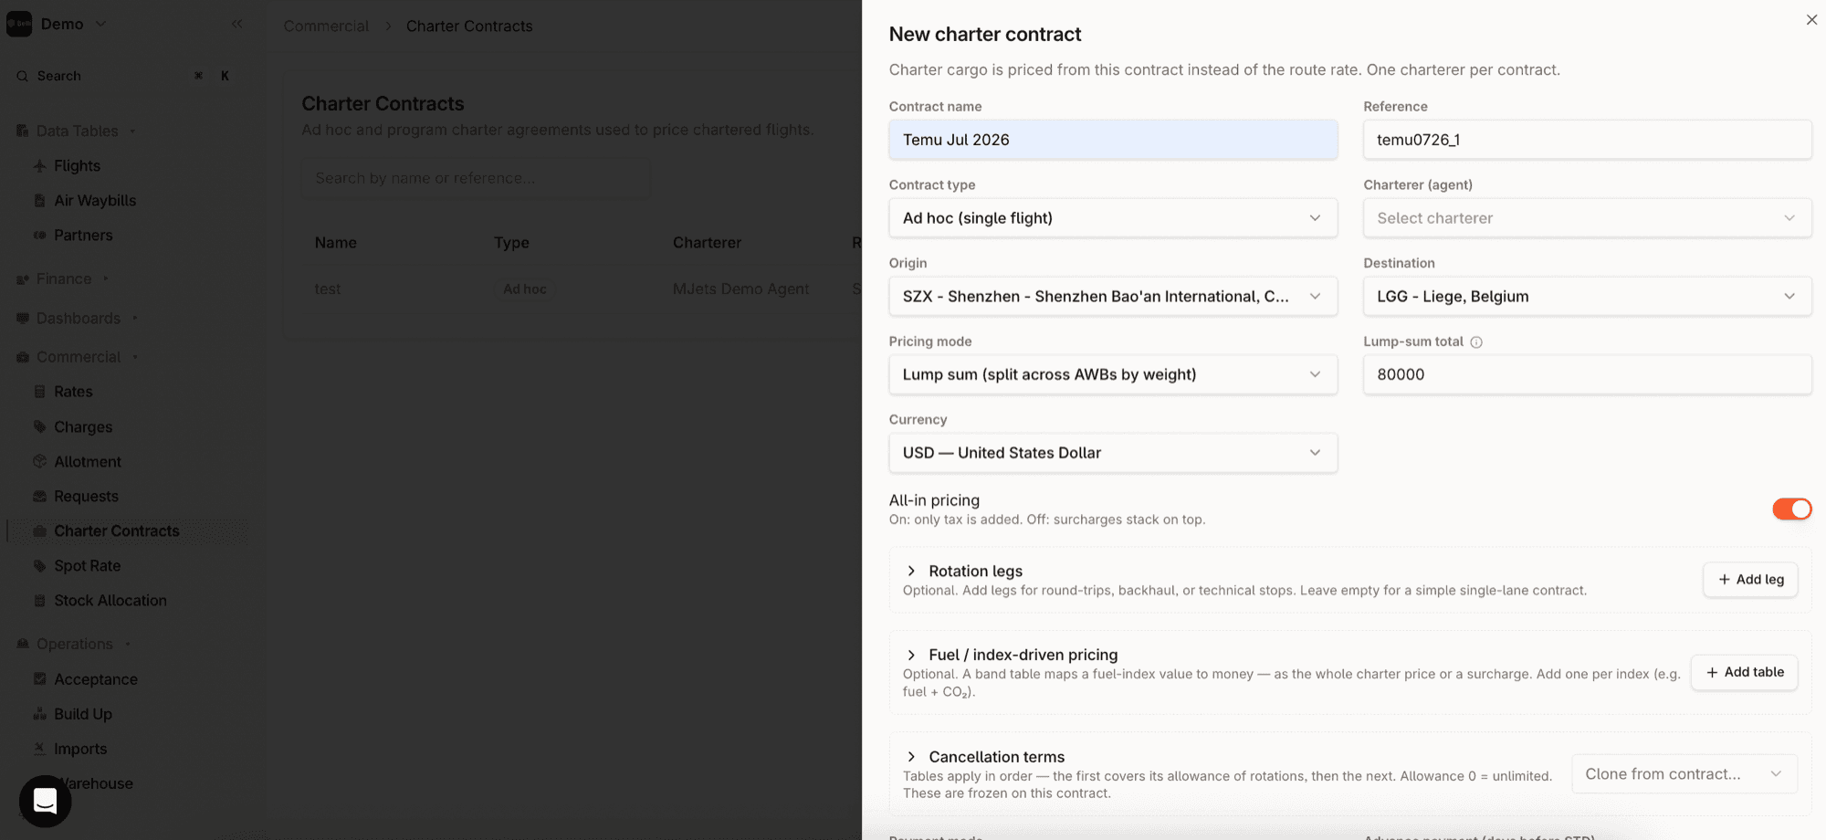Click the Contract name input field
Viewport: 1826px width, 840px height.
[1113, 140]
